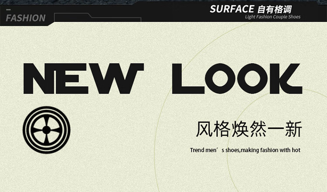Click the large NEW word
The height and width of the screenshot is (192, 327).
click(x=84, y=78)
